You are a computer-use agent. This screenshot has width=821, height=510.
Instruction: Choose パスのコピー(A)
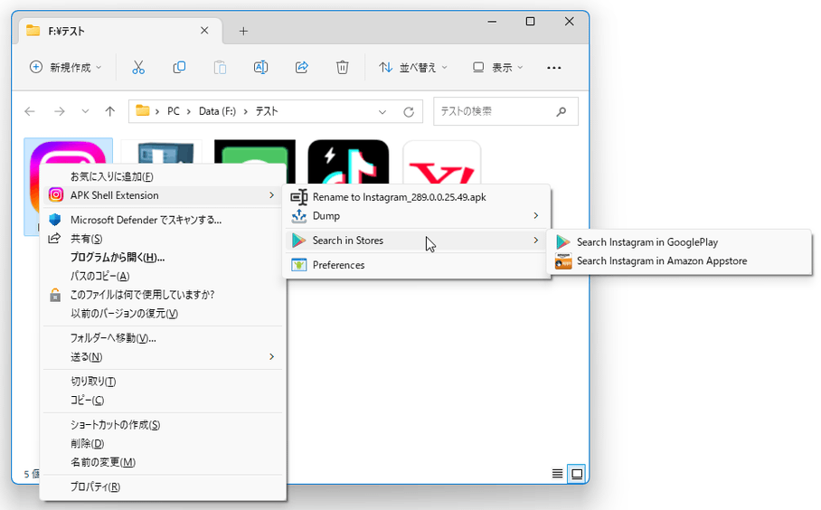coord(164,276)
